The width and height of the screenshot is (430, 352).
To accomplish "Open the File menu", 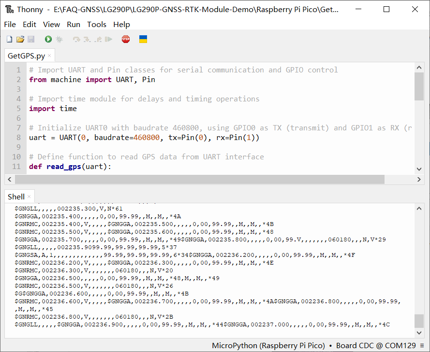I will coord(10,24).
